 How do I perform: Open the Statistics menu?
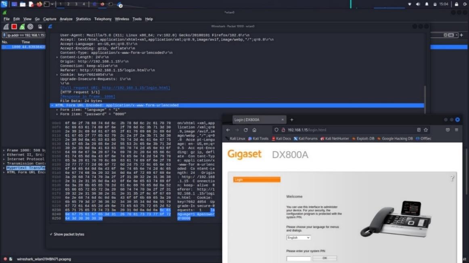click(x=83, y=19)
